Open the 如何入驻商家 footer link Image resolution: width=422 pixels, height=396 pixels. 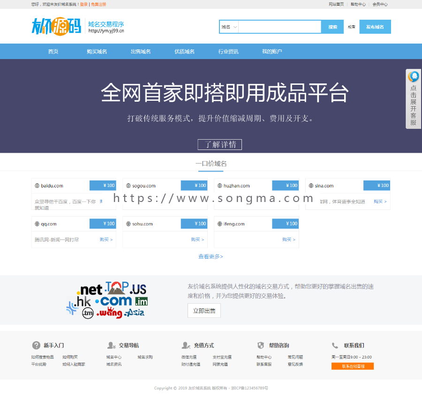pyautogui.click(x=74, y=364)
